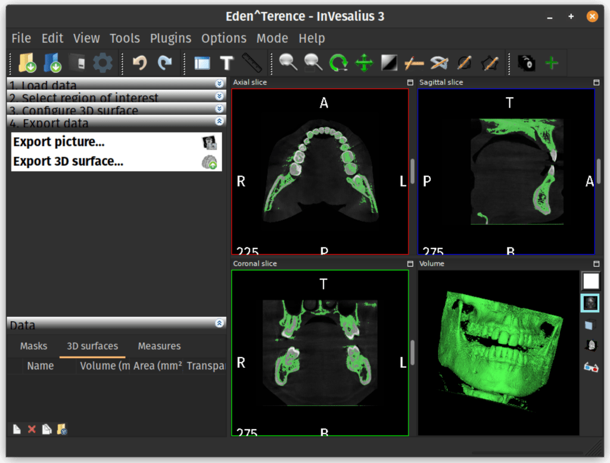Image resolution: width=610 pixels, height=463 pixels.
Task: Click the Undo arrow icon
Action: pos(139,63)
